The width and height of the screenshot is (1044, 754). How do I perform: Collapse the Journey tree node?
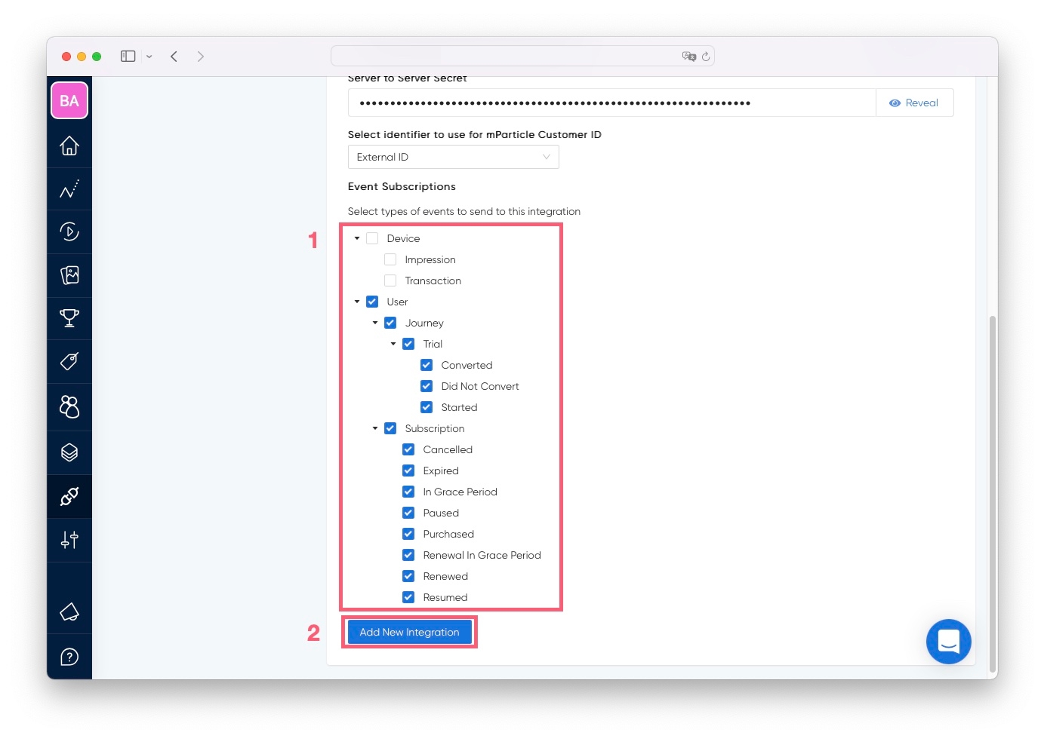click(375, 323)
